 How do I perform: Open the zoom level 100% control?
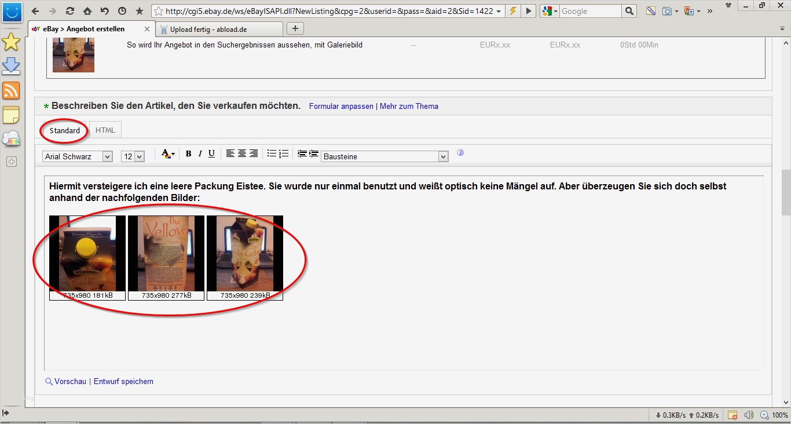pos(774,415)
